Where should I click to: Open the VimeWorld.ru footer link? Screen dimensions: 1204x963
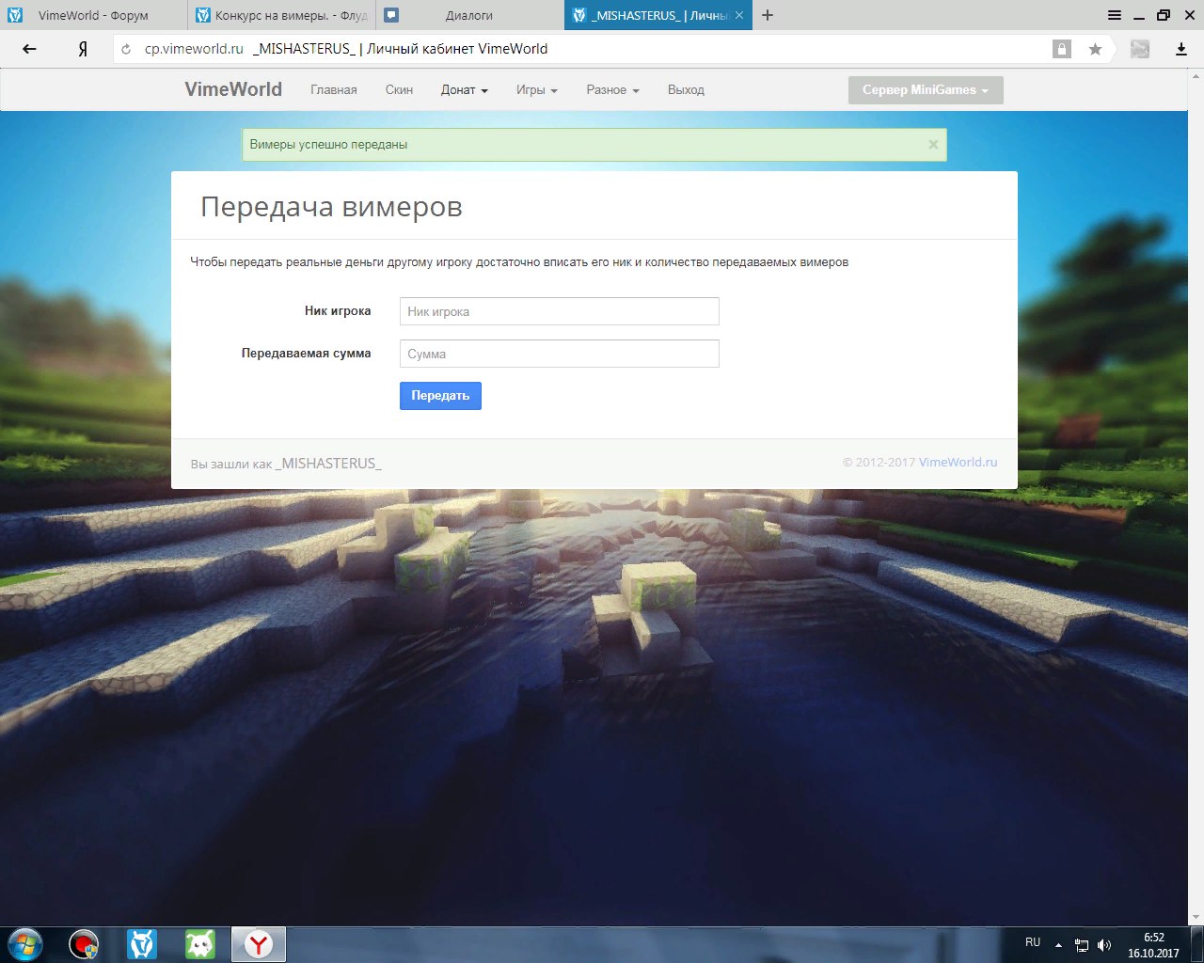(958, 462)
